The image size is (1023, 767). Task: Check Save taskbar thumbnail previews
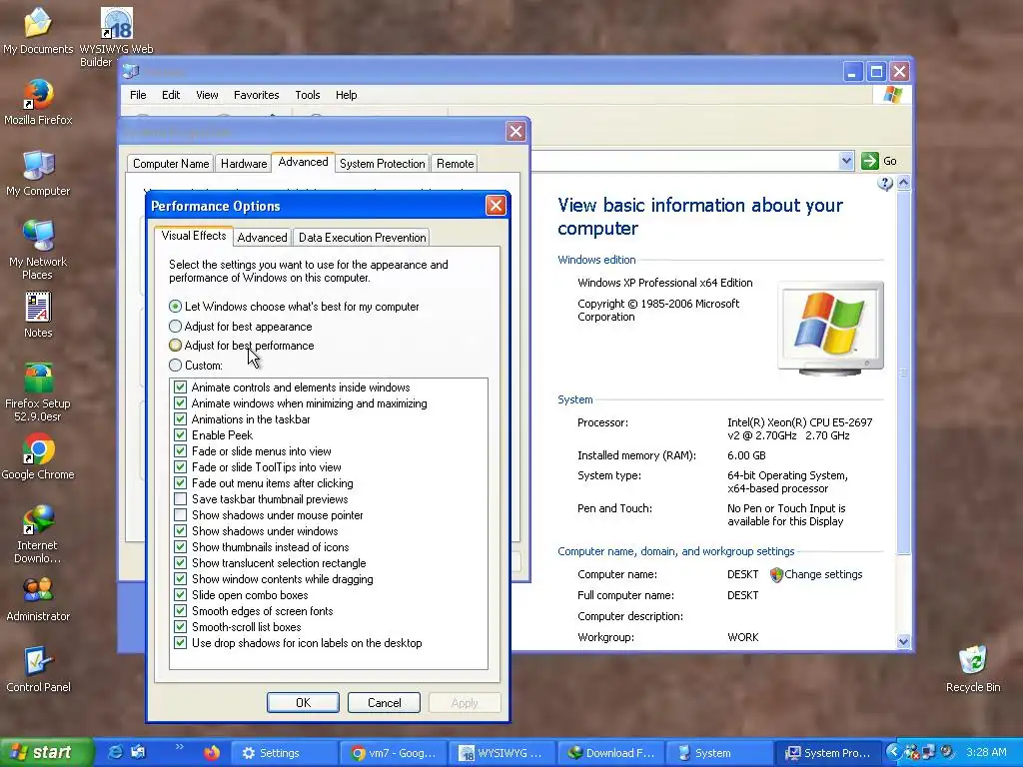[181, 499]
